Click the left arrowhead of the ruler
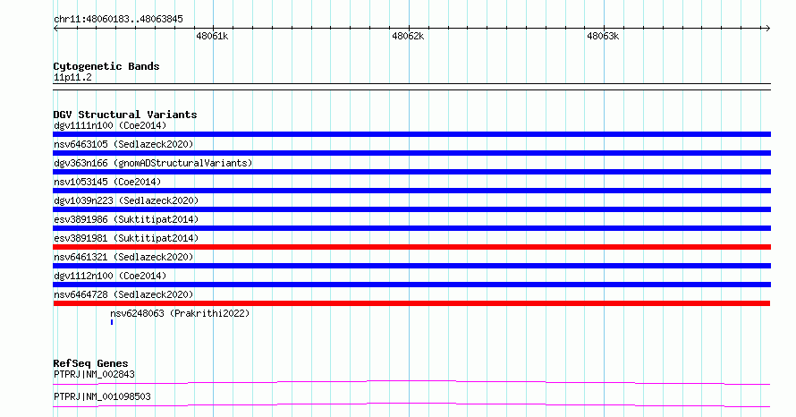Viewport: 796px width, 417px height. [x=55, y=29]
